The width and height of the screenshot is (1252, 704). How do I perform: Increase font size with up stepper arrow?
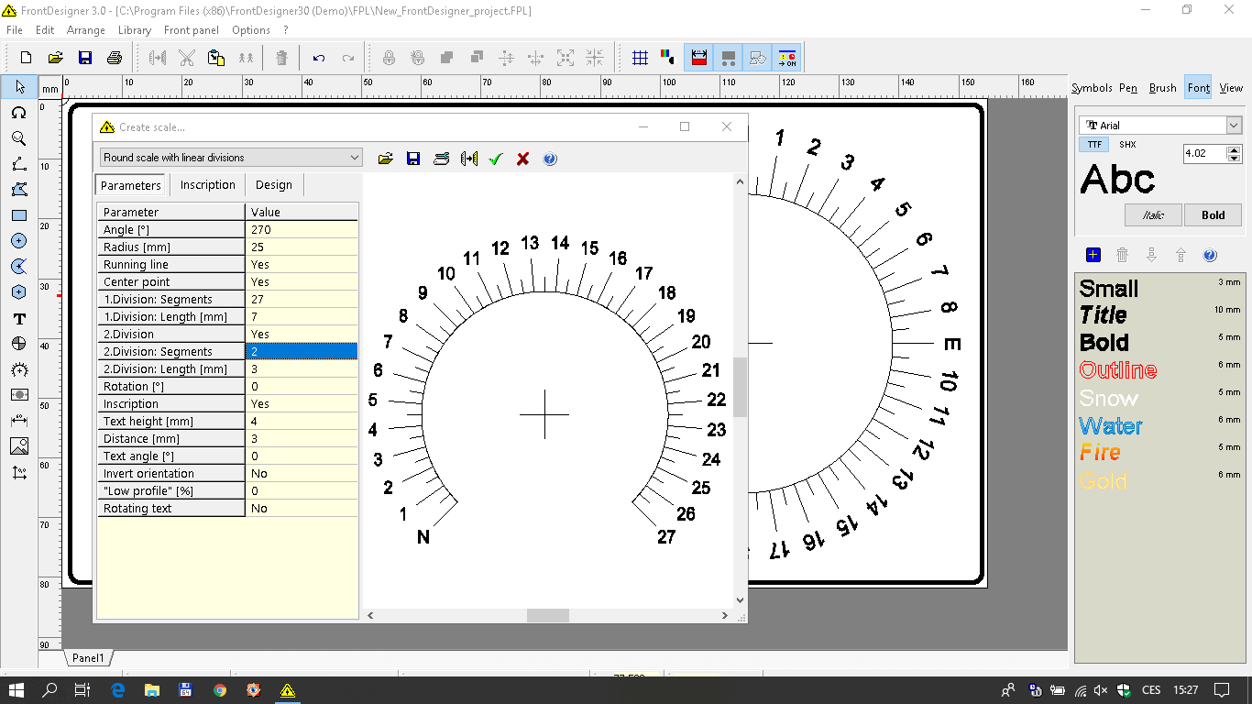point(1234,149)
